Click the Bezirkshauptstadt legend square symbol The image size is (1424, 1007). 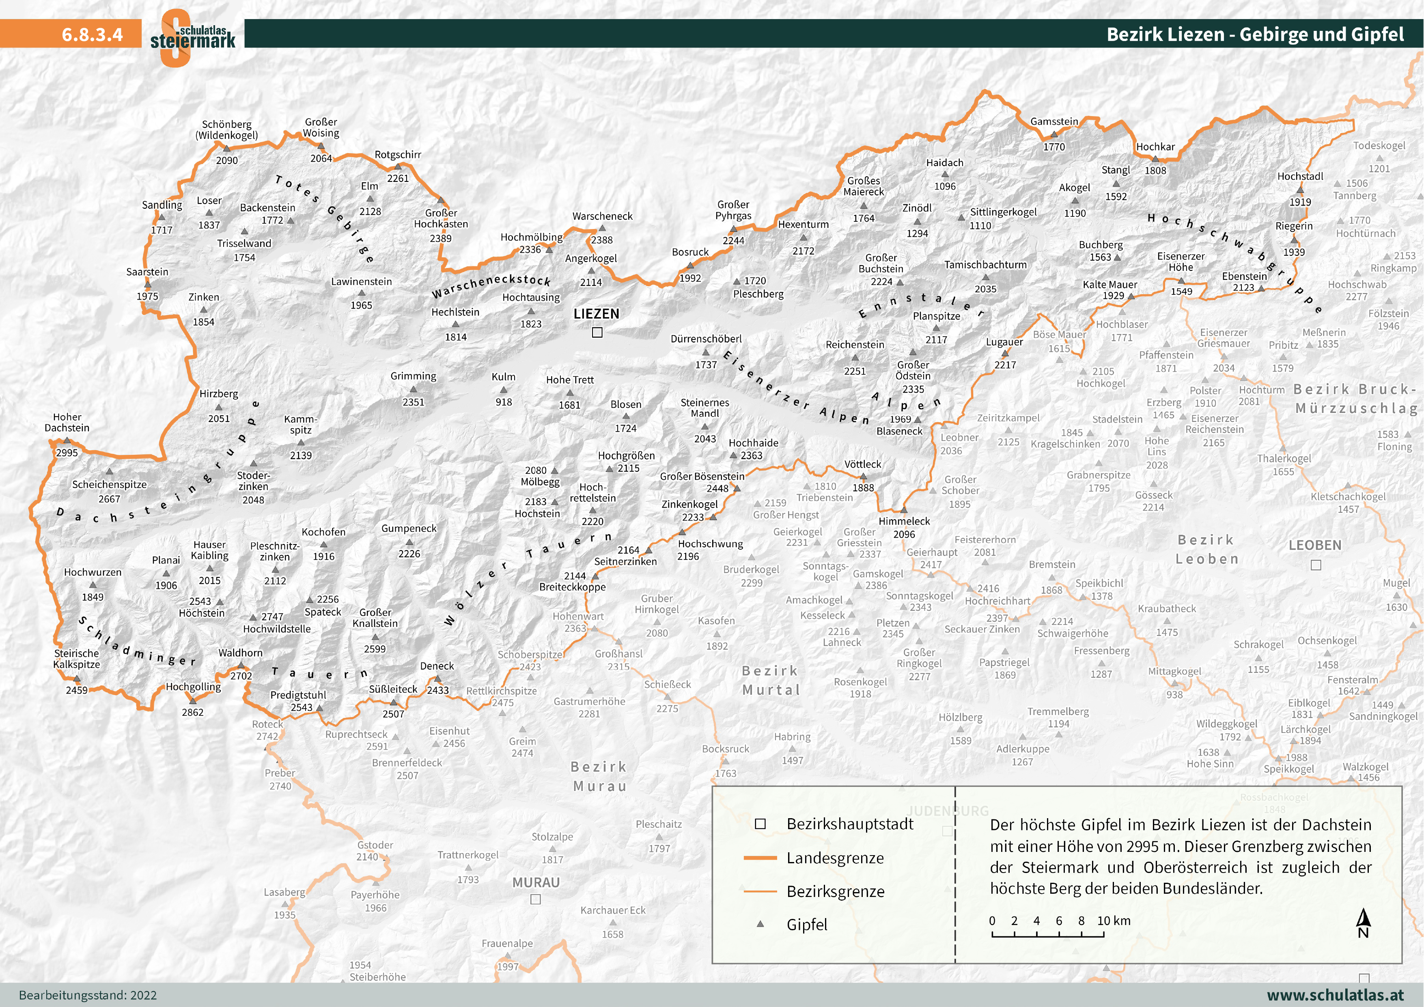pyautogui.click(x=760, y=824)
